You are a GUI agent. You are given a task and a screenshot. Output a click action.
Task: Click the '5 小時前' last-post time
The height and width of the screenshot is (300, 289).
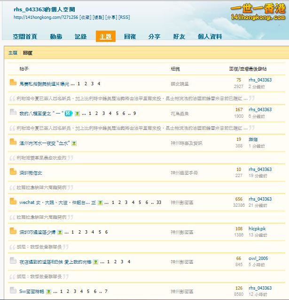257,265
